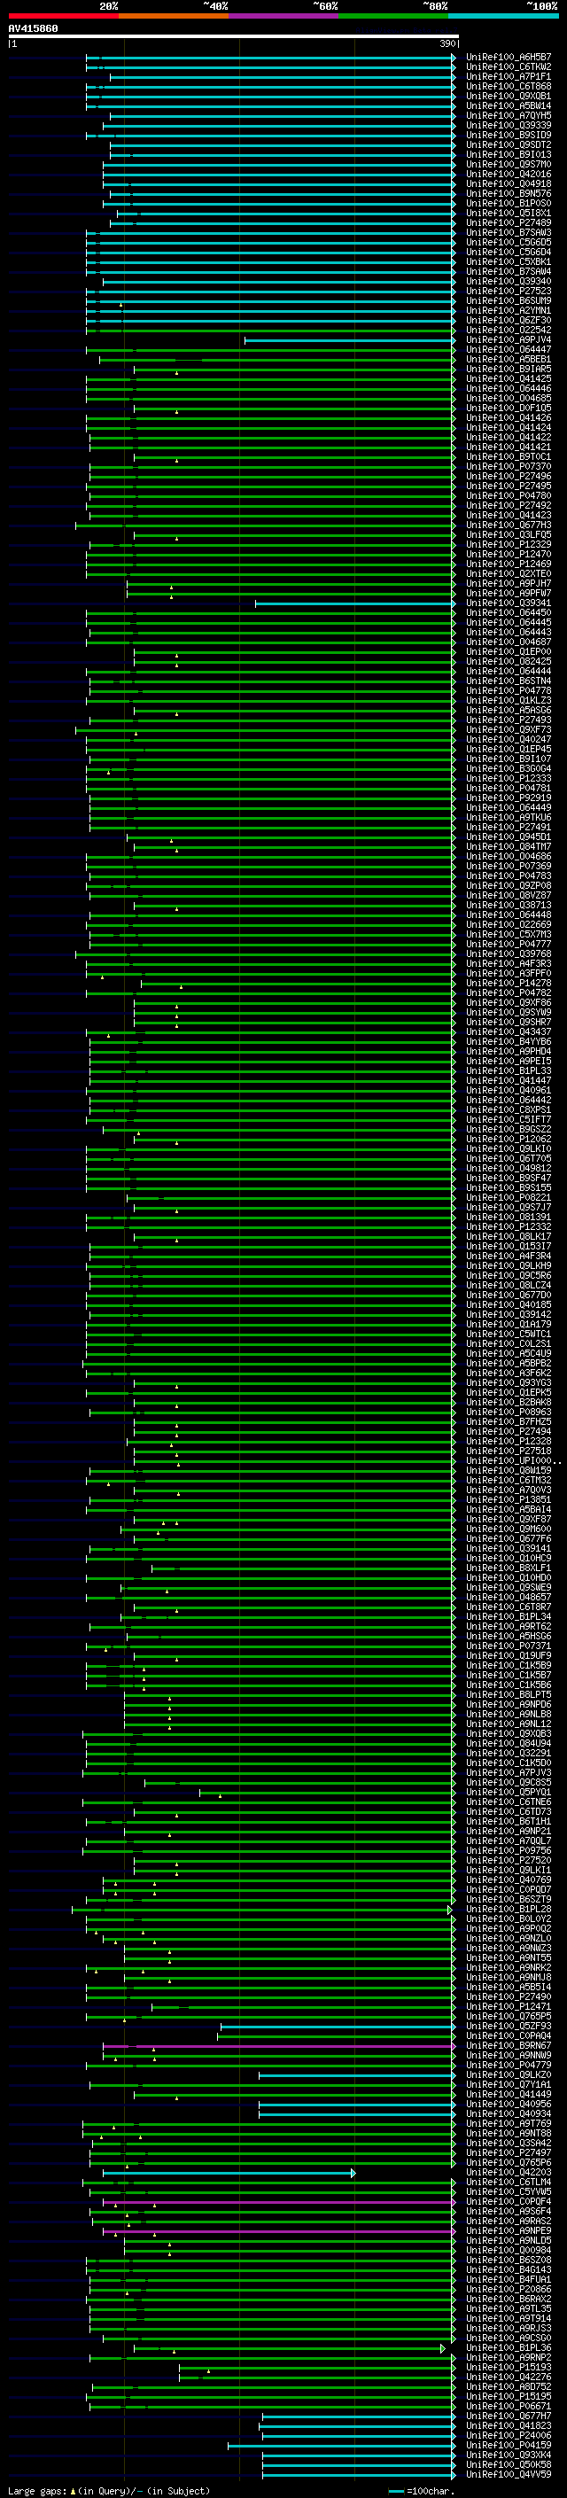Select UniRef100_O64447 label
567x2498 pixels.
(x=509, y=349)
